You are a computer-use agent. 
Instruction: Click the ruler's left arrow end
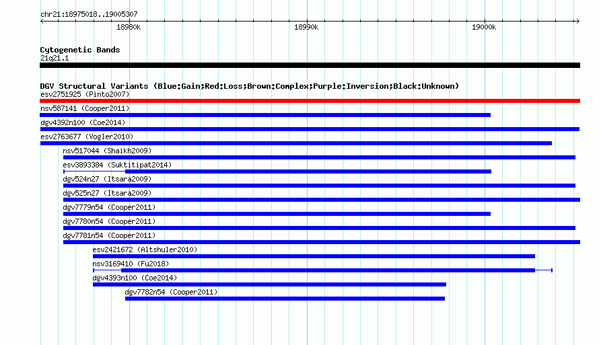tap(42, 21)
